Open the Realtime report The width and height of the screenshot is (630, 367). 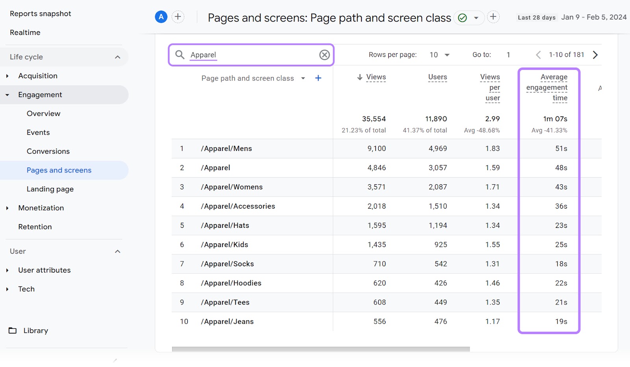coord(25,32)
